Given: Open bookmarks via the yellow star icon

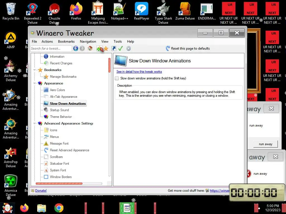Looking at the screenshot, I should [x=106, y=48].
